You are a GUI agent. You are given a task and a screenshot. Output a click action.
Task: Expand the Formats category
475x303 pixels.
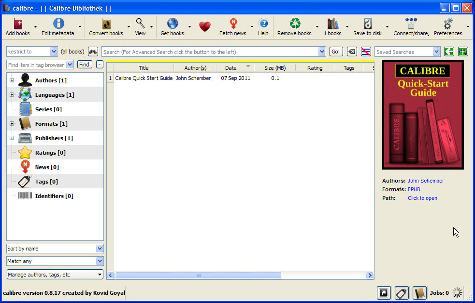(11, 123)
